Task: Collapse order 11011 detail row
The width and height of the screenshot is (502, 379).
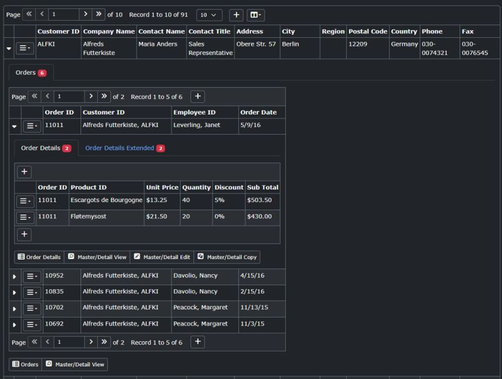Action: pos(14,126)
